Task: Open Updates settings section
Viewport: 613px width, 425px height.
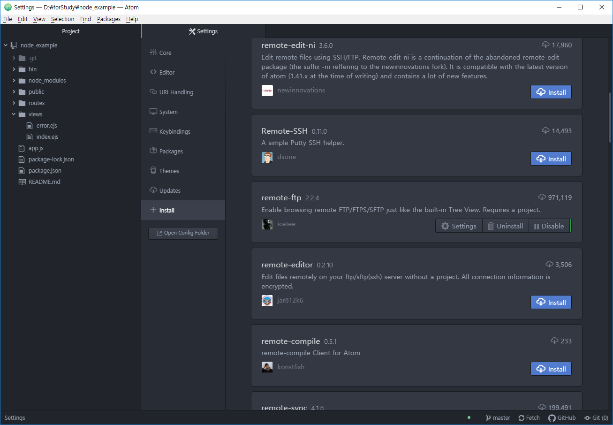Action: (x=183, y=190)
